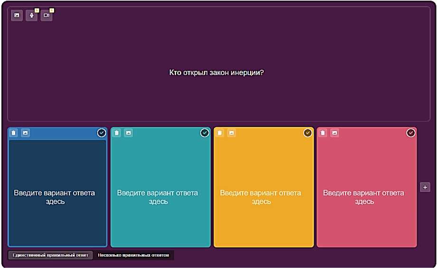Add another answer option with plus button
This screenshot has width=437, height=268.
pos(425,187)
